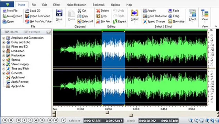
Task: Switch to Favorites panel tab
Action: (x=32, y=32)
